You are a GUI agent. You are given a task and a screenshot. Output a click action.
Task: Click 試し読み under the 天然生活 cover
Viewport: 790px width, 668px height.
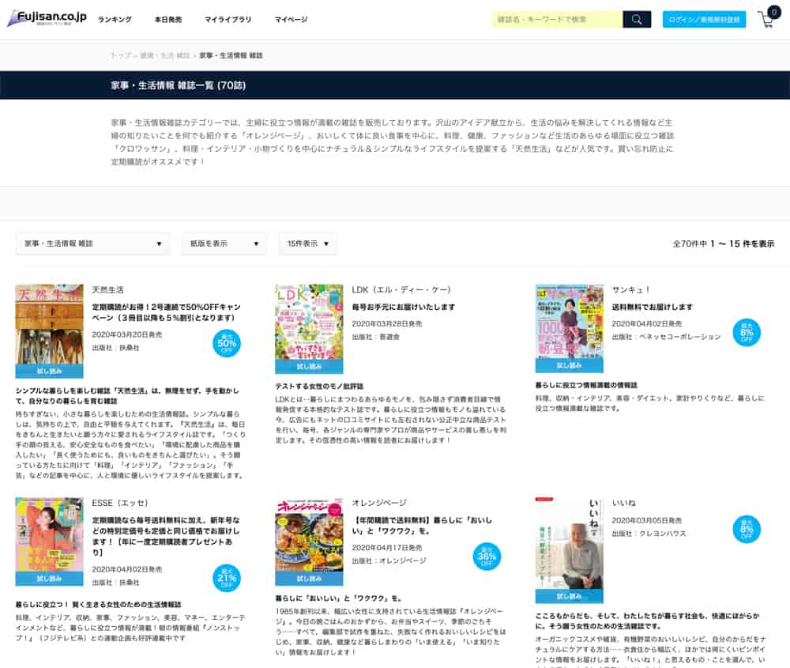coord(49,371)
